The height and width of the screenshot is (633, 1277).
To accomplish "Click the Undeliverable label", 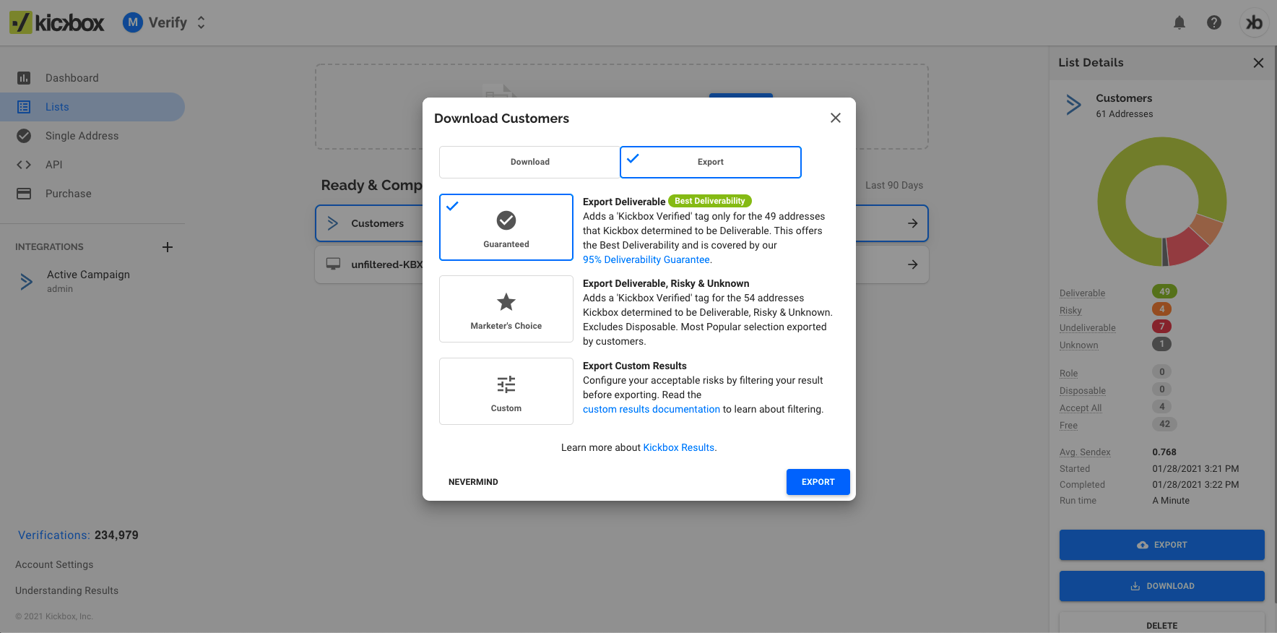I will (x=1088, y=327).
